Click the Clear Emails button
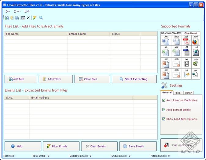The width and height of the screenshot is (206, 160). point(99,146)
